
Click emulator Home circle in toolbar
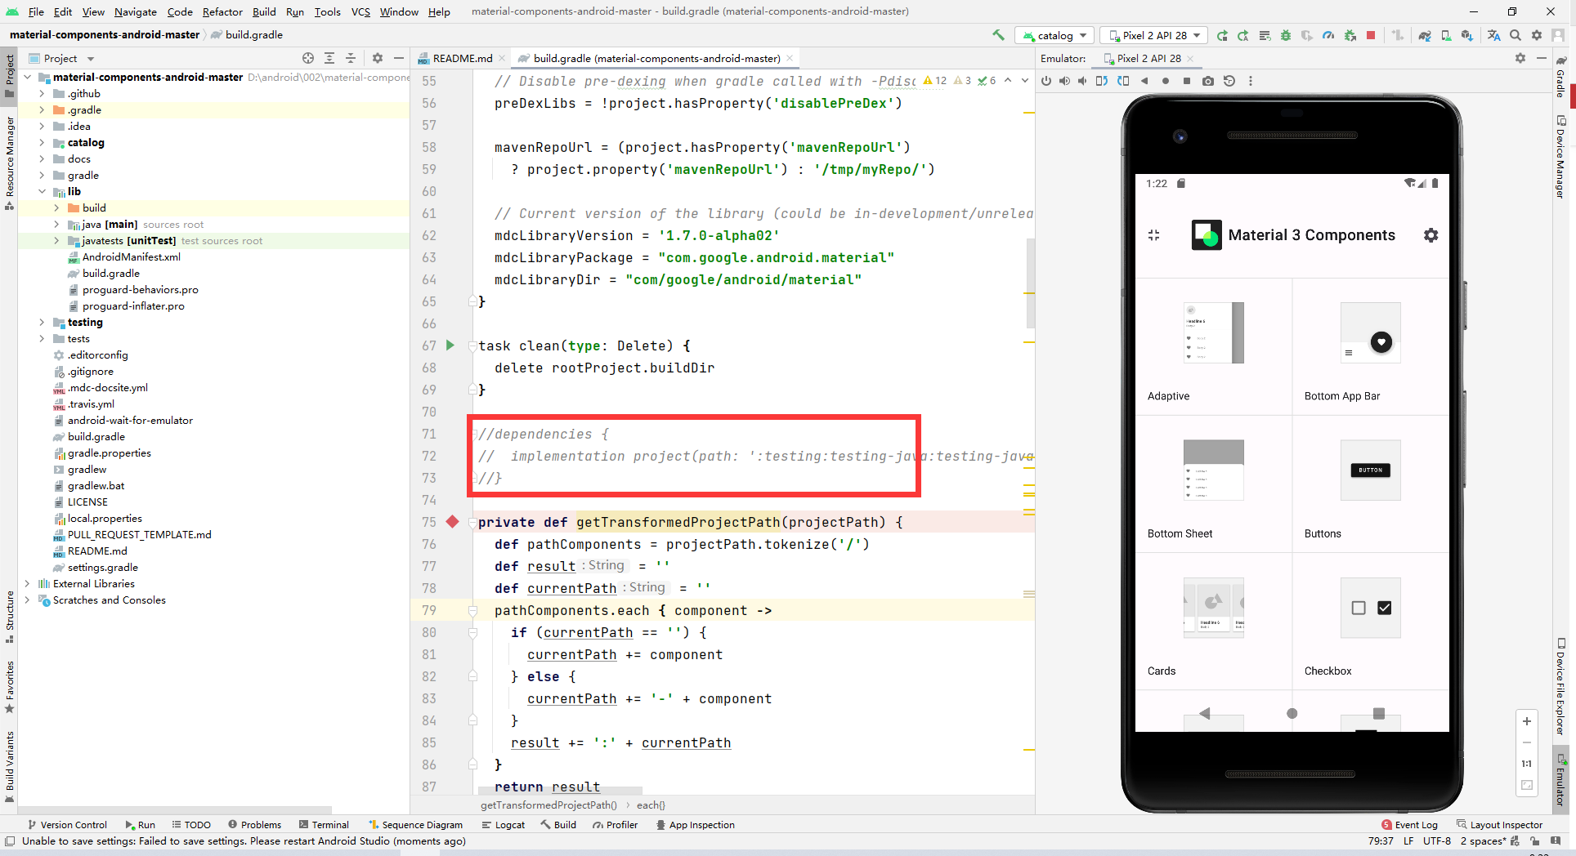point(1166,81)
